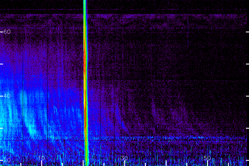Click the '60' frequency axis label
249x166 pixels.
pyautogui.click(x=7, y=32)
